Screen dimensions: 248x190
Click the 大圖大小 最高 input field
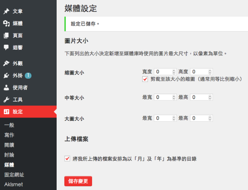tap(201, 118)
